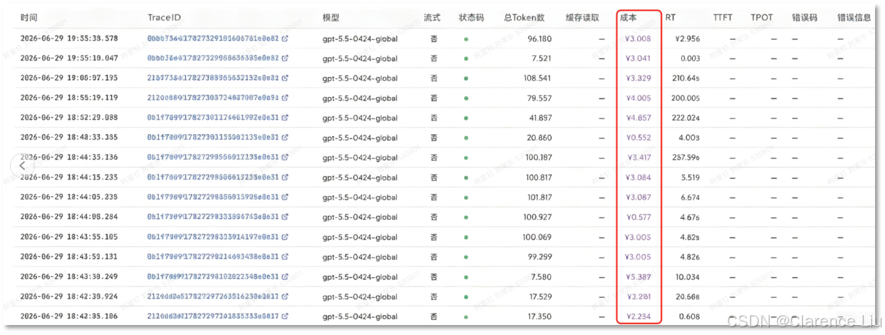Viewport: 885px width, 335px height.
Task: Open external link icon in 100.069 token row
Action: [285, 237]
